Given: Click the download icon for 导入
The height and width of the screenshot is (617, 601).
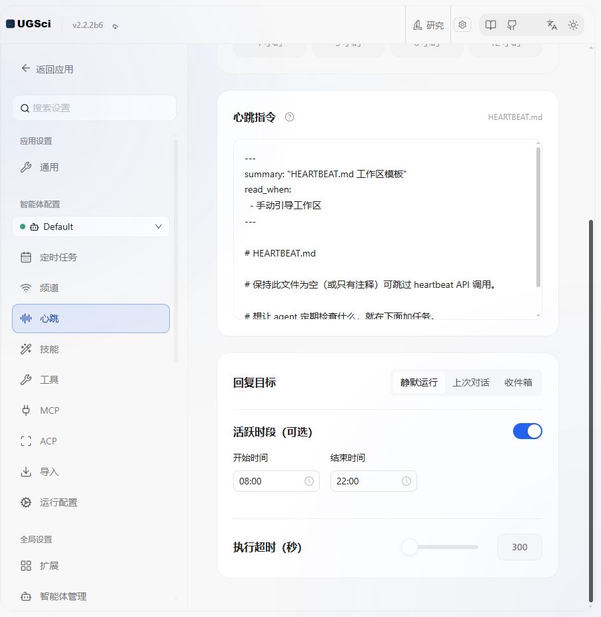Looking at the screenshot, I should [26, 472].
